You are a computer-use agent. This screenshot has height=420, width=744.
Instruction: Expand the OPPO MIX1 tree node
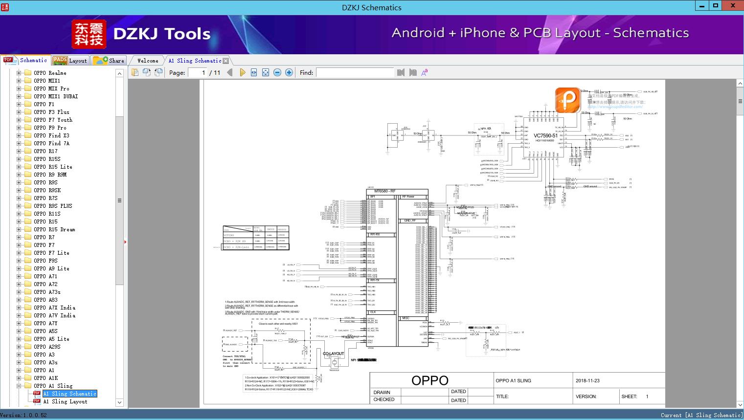(x=19, y=81)
